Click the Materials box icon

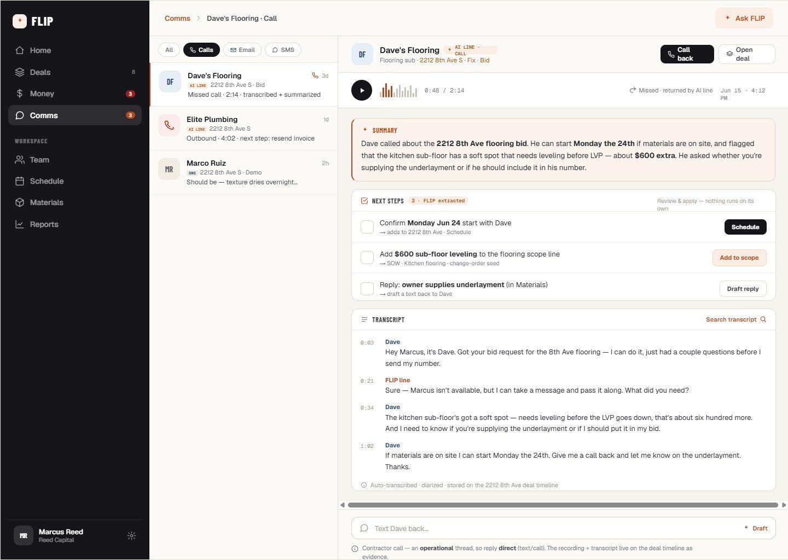tap(20, 202)
